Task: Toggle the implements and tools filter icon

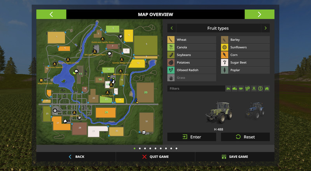Action: point(241,88)
